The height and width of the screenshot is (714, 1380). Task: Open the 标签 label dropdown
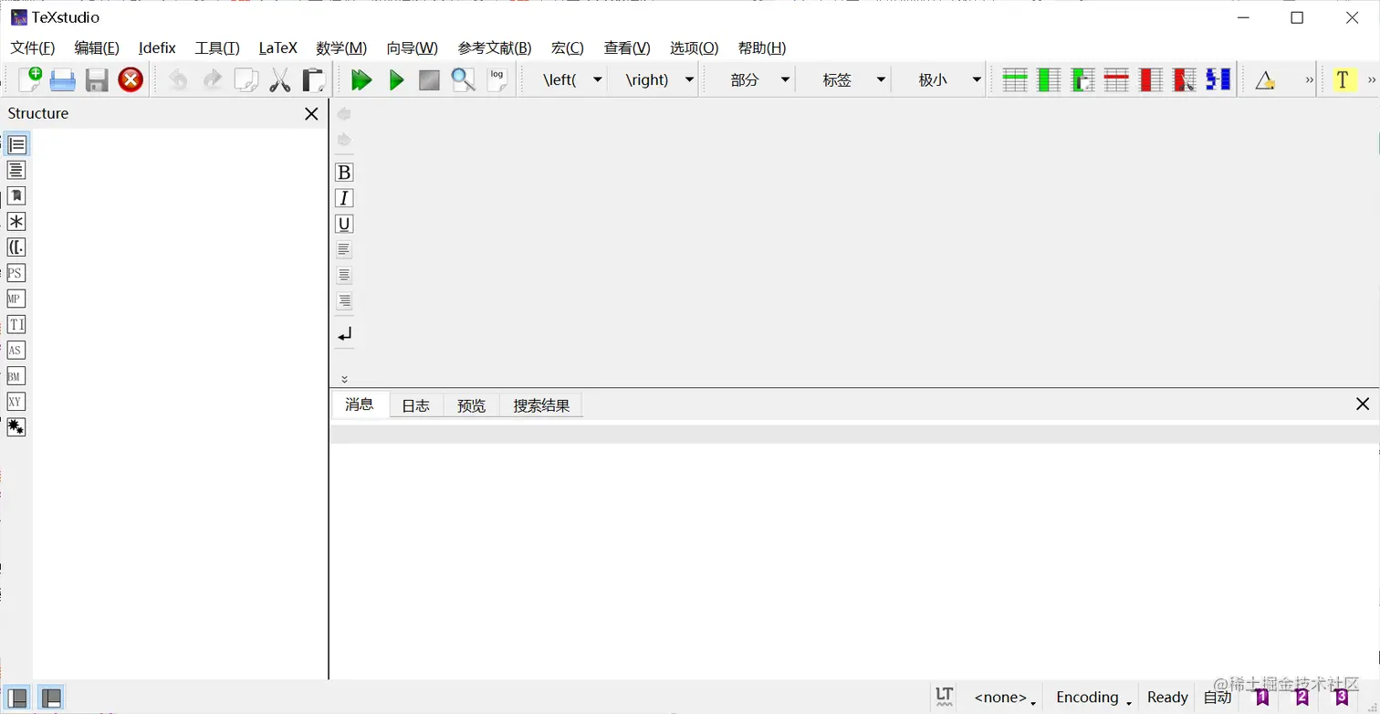pos(881,80)
